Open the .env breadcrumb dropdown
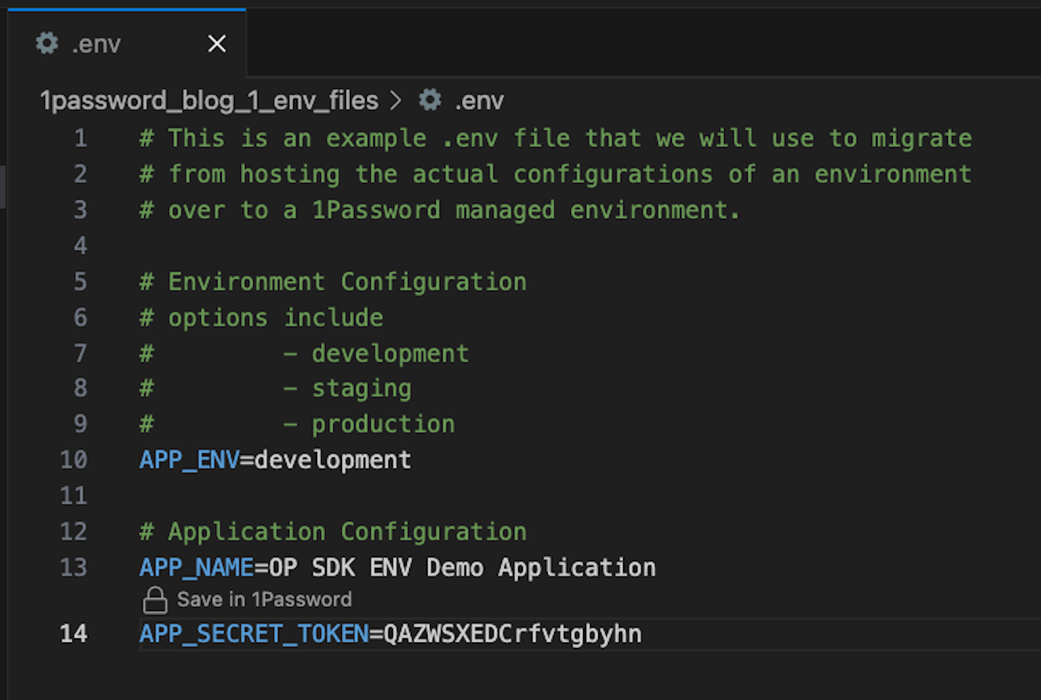This screenshot has width=1041, height=700. click(x=480, y=100)
